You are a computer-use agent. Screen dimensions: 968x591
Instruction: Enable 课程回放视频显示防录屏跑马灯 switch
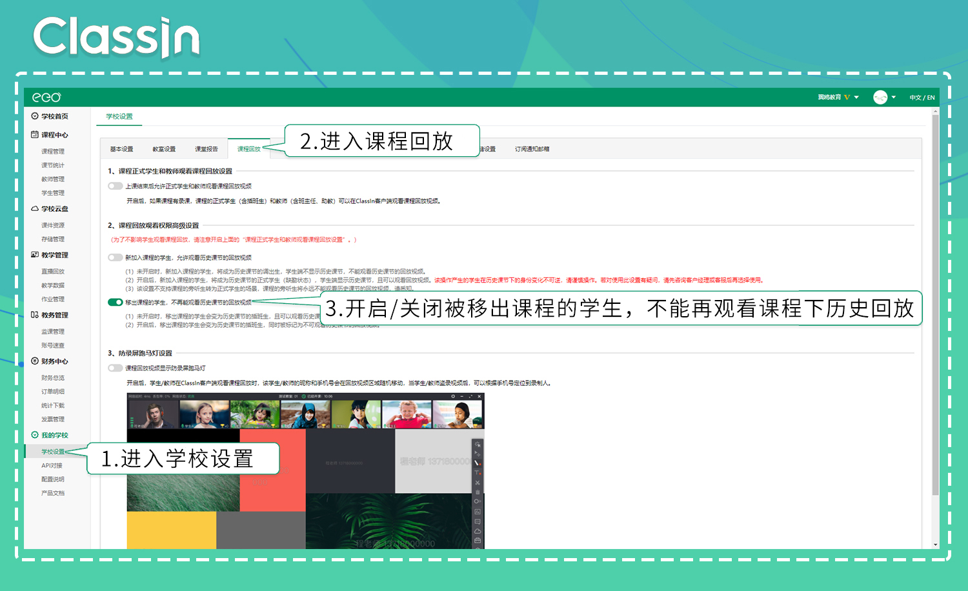click(x=116, y=368)
